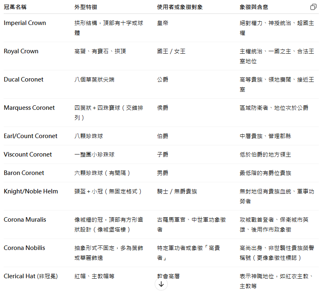Click the 最低階的有爵位貴族 meaning cell
The width and height of the screenshot is (320, 293).
(265, 173)
